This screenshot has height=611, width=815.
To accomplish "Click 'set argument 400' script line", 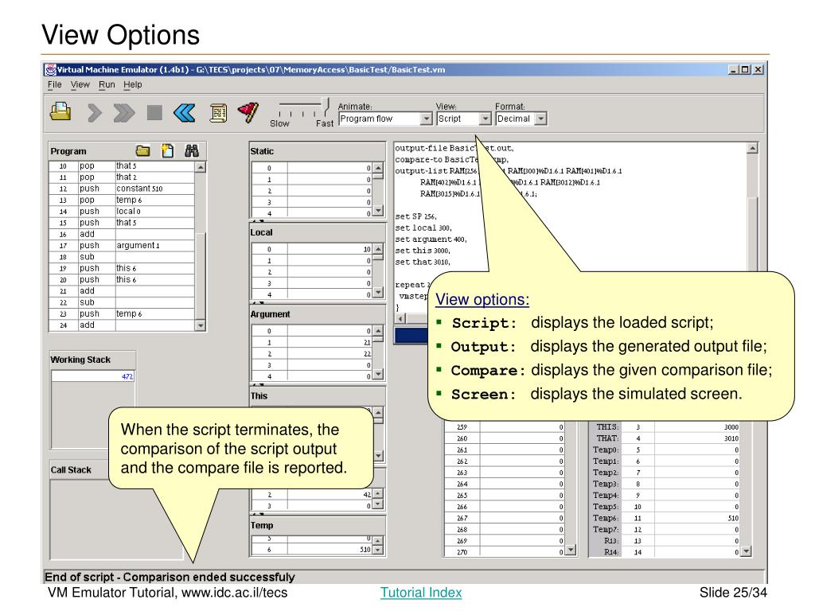I will (431, 239).
